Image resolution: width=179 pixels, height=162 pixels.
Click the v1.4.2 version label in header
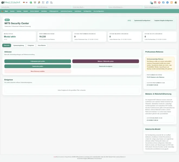point(129,21)
